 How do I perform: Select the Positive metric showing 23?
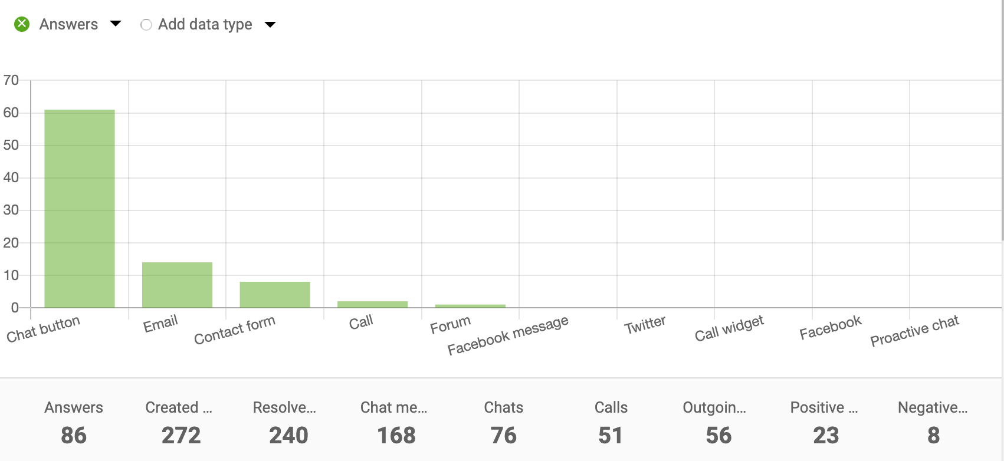(x=826, y=422)
